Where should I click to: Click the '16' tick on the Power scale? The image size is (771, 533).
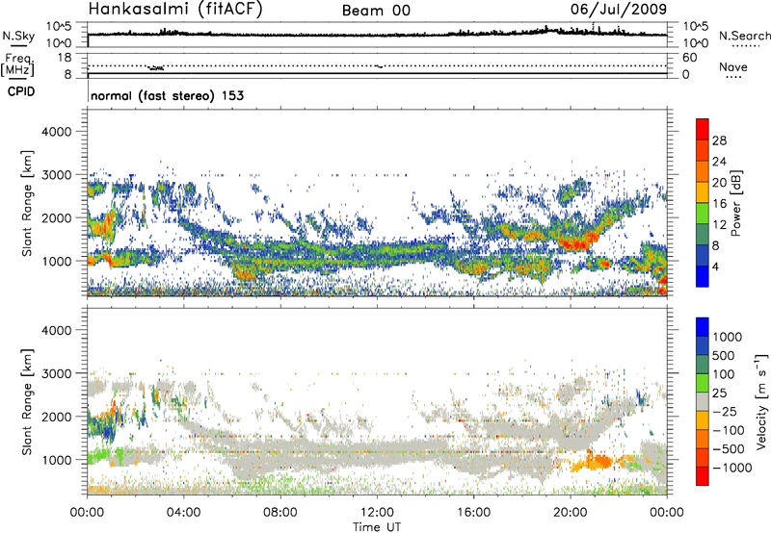(719, 204)
